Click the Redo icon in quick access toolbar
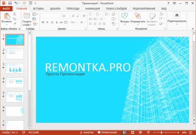 tap(24, 3)
